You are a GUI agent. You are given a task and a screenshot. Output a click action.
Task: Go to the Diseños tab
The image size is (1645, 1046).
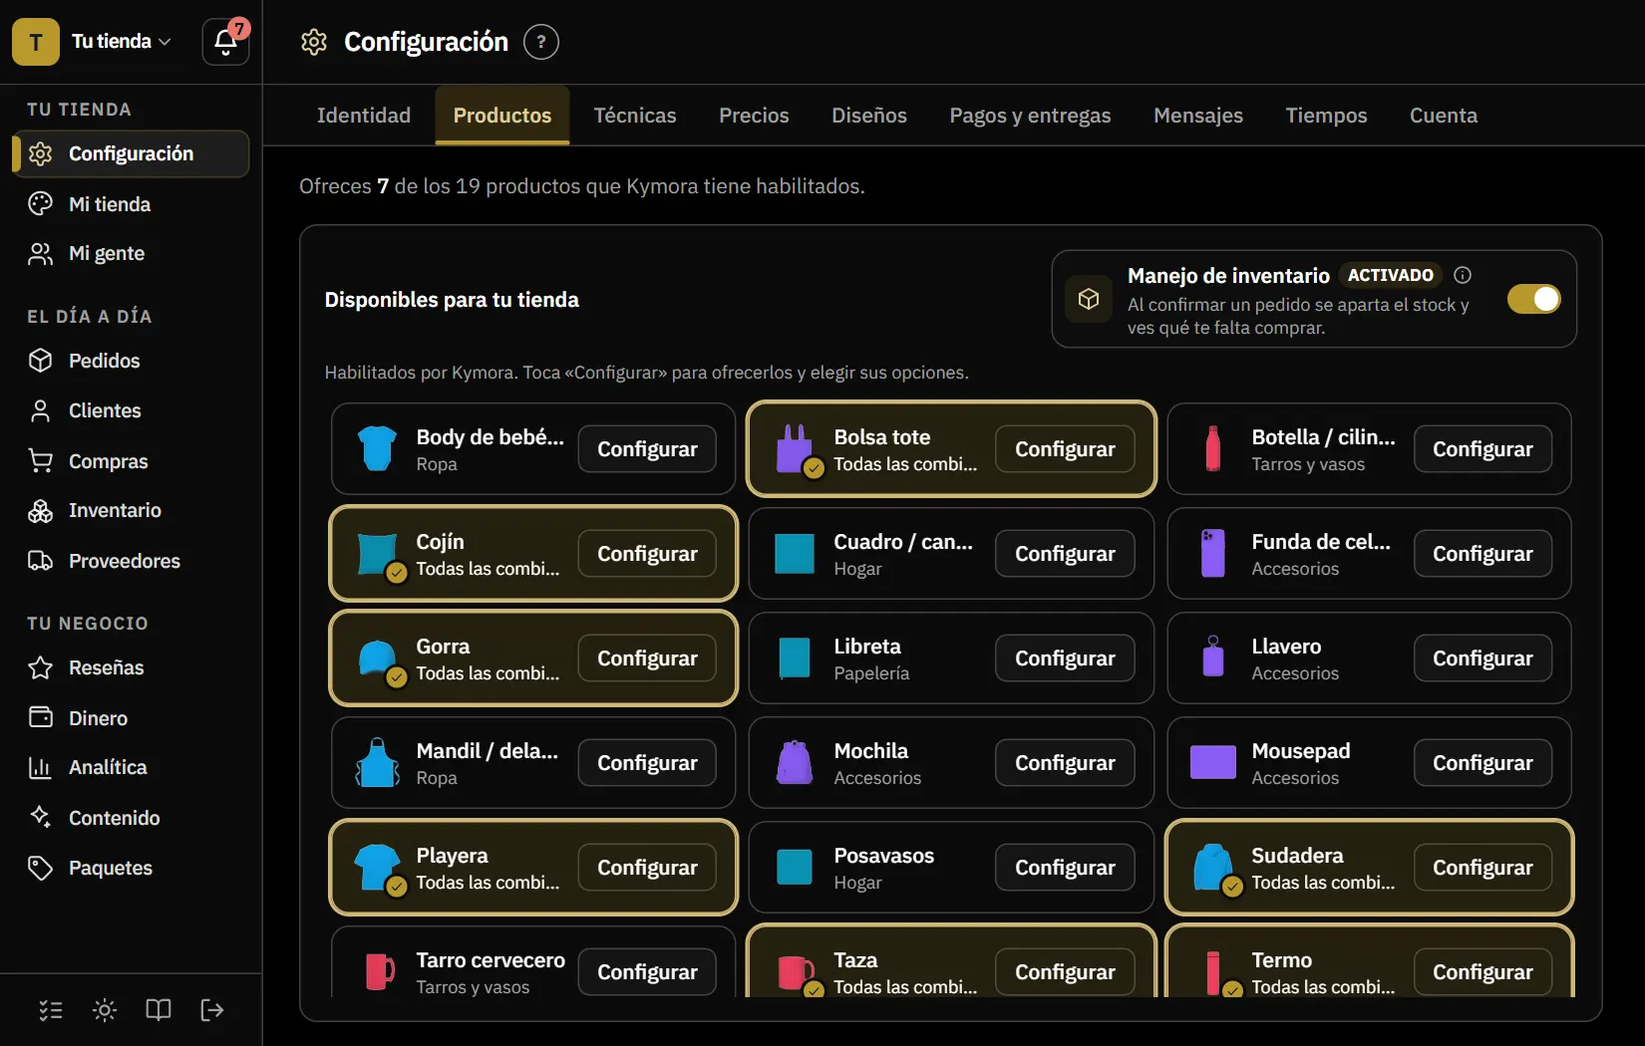pos(869,116)
